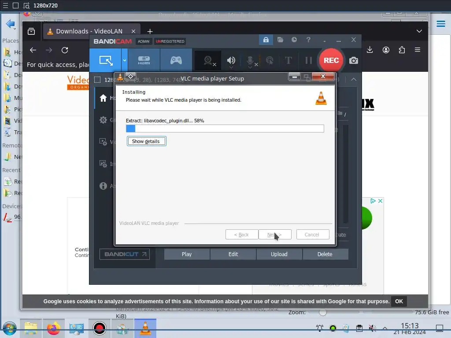Screen dimensions: 451x338
Task: Open new tab with plus button
Action: pos(150,31)
